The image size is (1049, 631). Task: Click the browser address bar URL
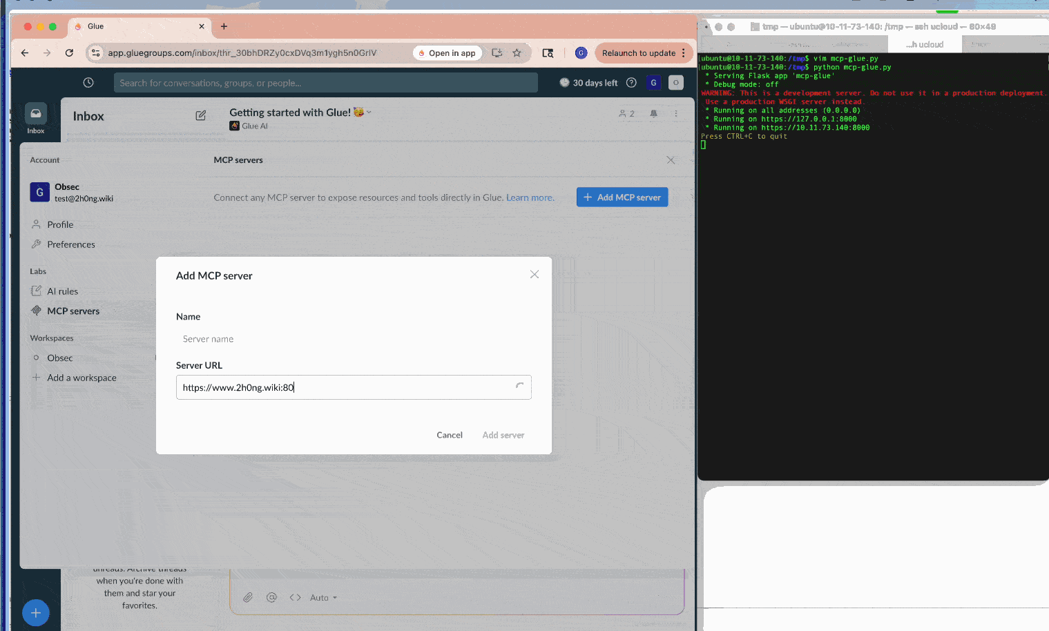click(x=242, y=53)
